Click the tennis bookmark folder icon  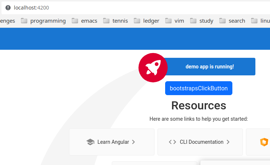[x=106, y=21]
